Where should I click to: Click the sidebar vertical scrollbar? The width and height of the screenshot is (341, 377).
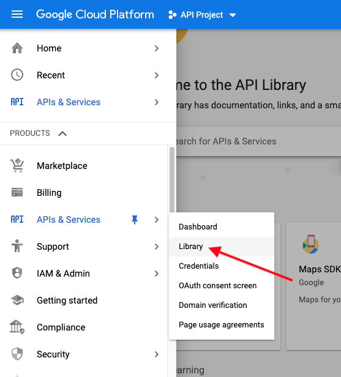(x=172, y=181)
